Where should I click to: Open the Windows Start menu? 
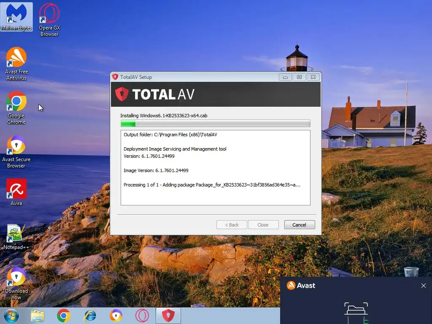point(11,316)
